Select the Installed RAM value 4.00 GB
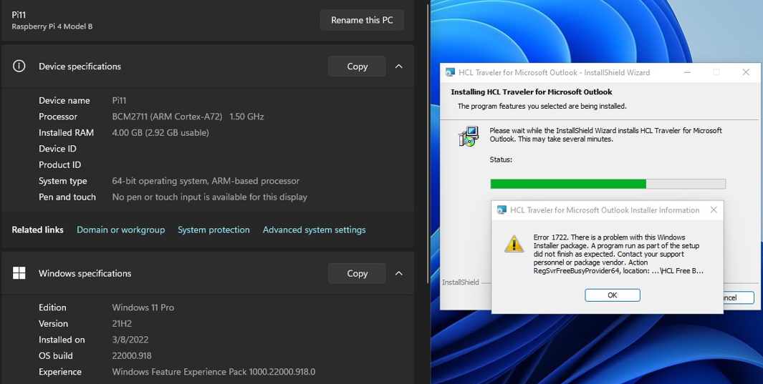 160,132
